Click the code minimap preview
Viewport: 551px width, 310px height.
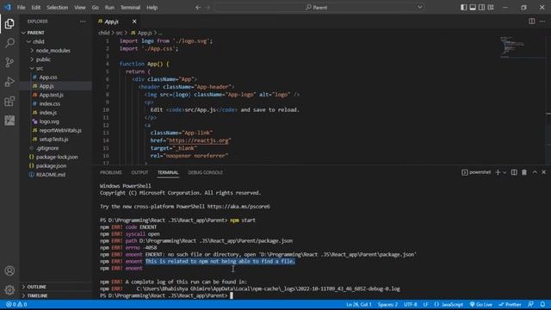[512, 46]
